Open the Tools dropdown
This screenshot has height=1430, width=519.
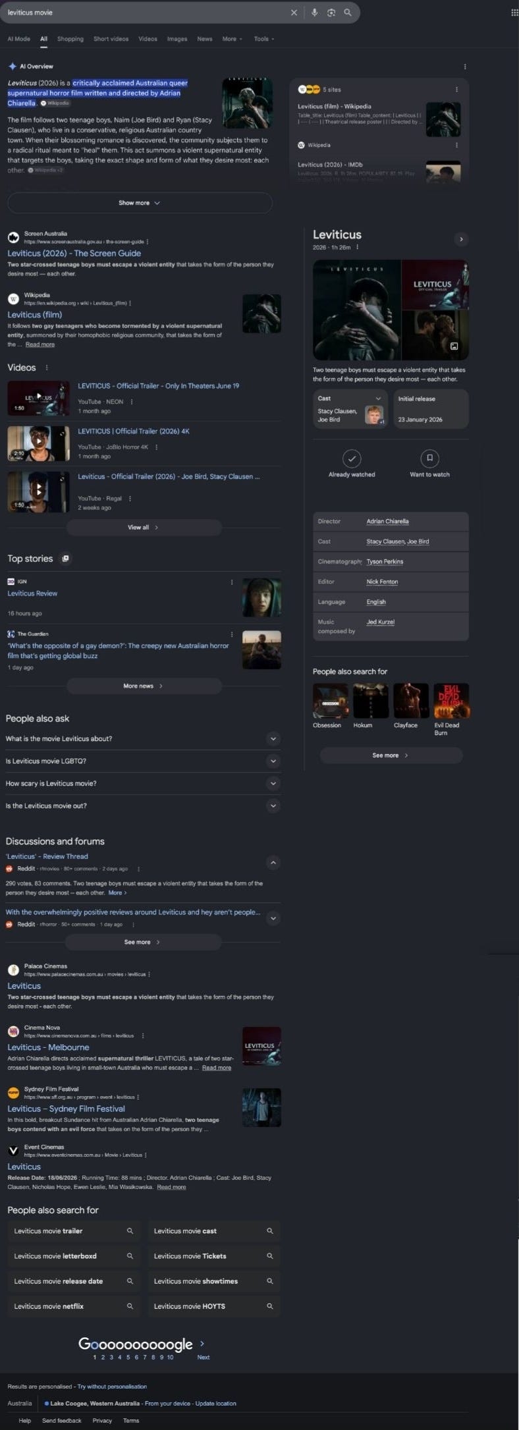[x=263, y=39]
